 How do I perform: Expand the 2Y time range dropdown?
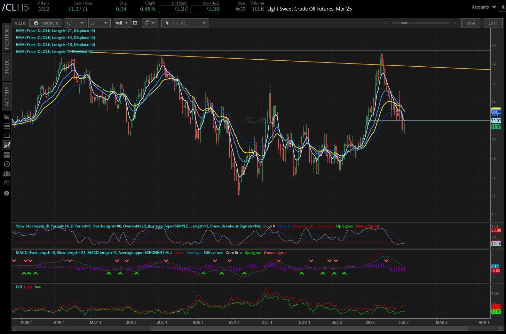99,23
